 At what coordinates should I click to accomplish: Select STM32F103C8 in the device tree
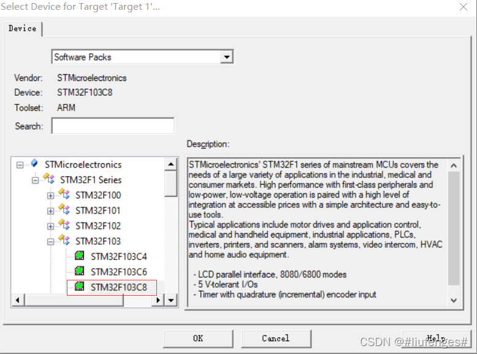pos(119,287)
